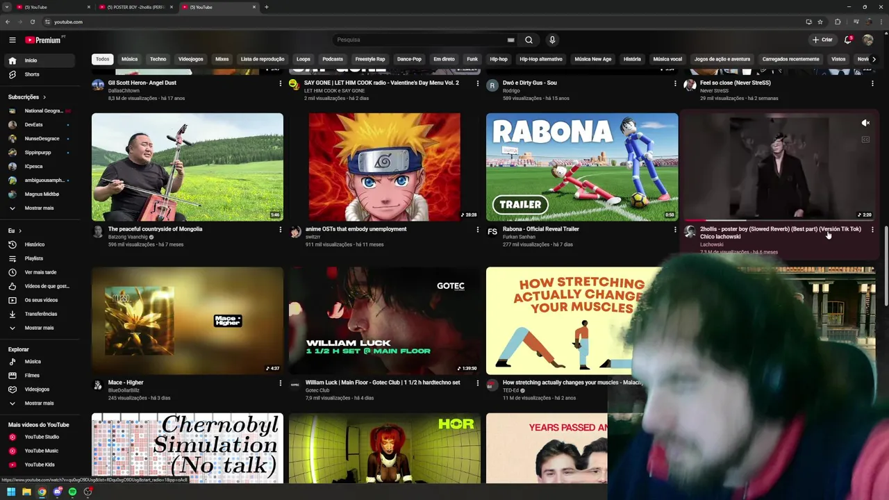889x500 pixels.
Task: Open browser extensions puzzle icon
Action: pyautogui.click(x=838, y=22)
